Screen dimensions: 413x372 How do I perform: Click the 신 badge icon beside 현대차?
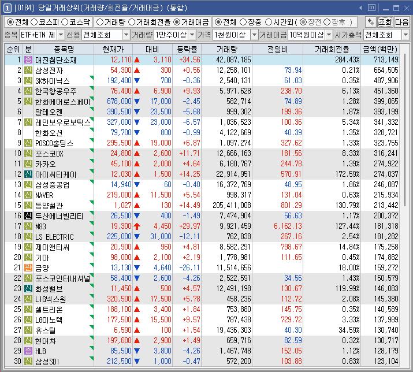28,340
